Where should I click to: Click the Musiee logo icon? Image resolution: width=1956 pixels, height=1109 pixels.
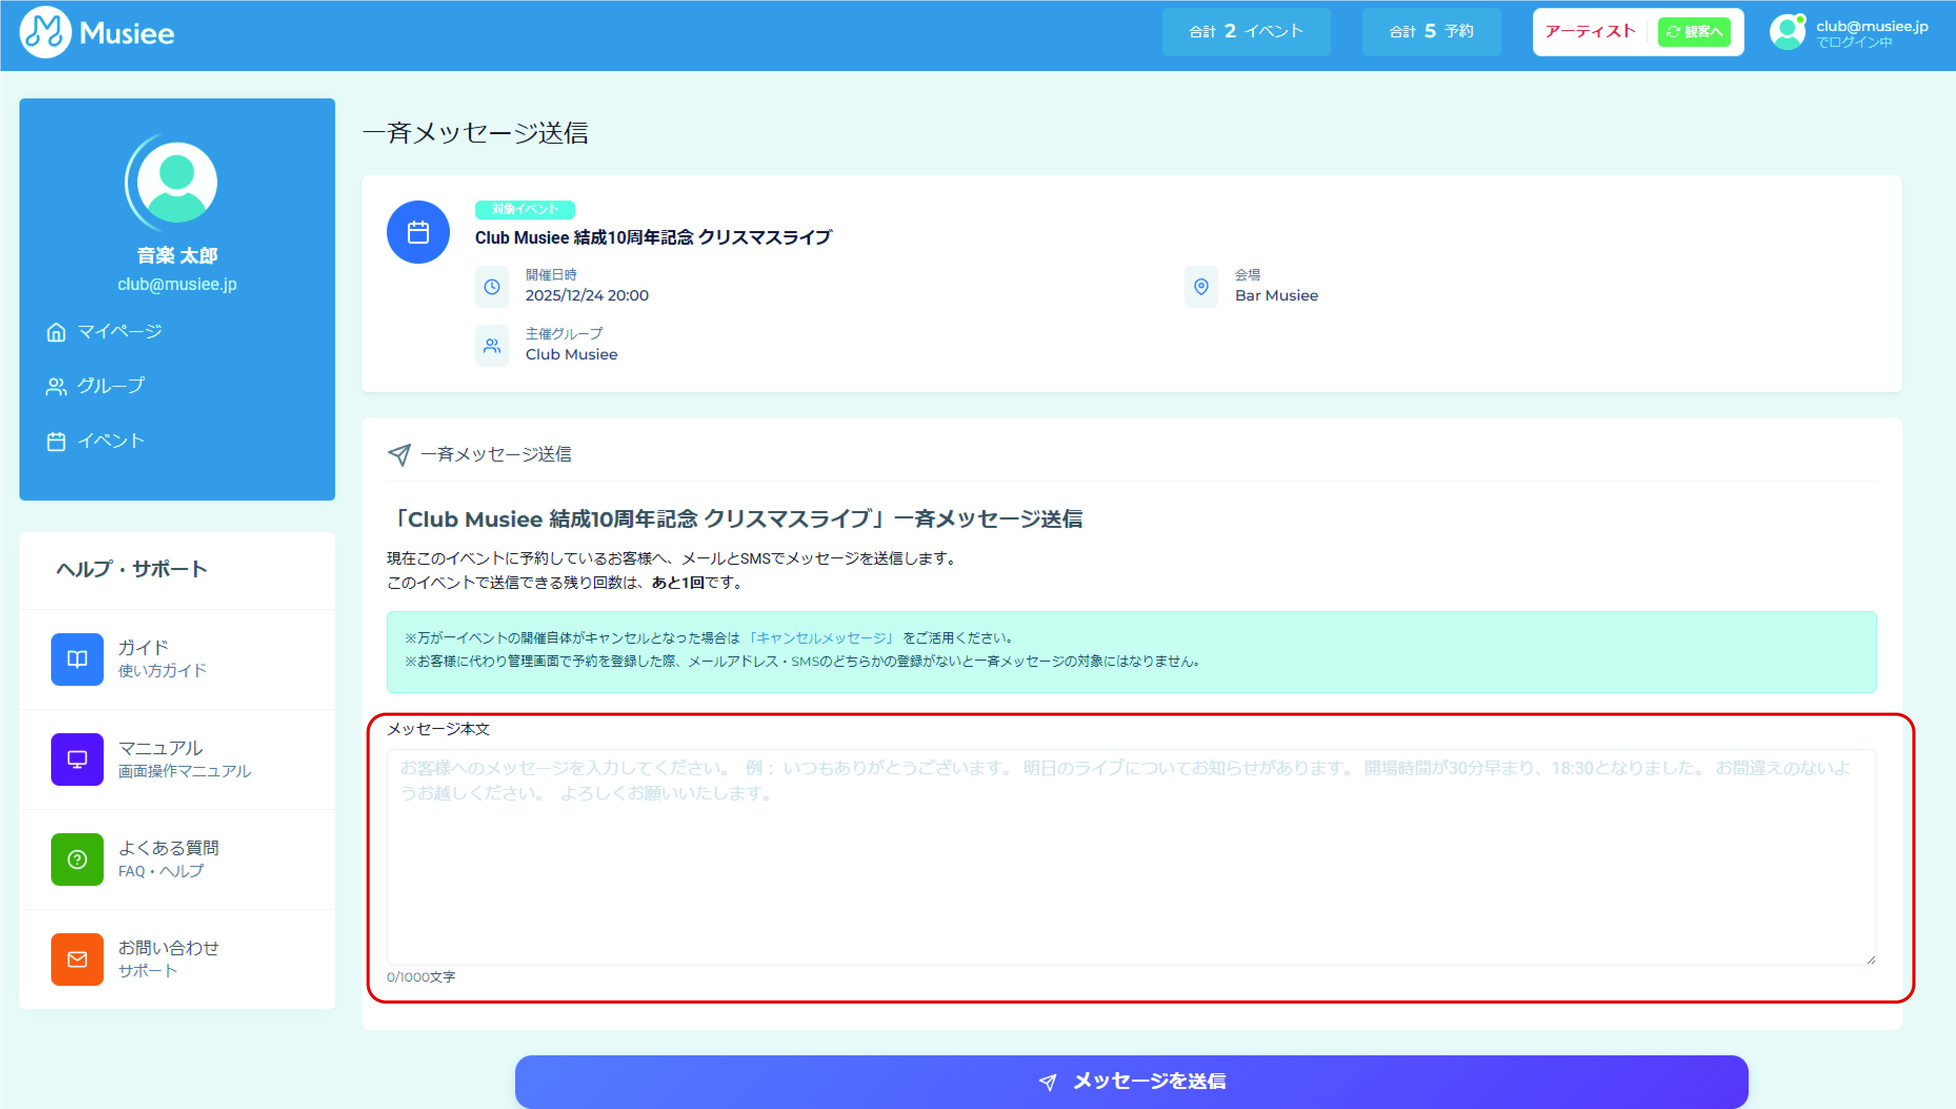click(x=45, y=33)
